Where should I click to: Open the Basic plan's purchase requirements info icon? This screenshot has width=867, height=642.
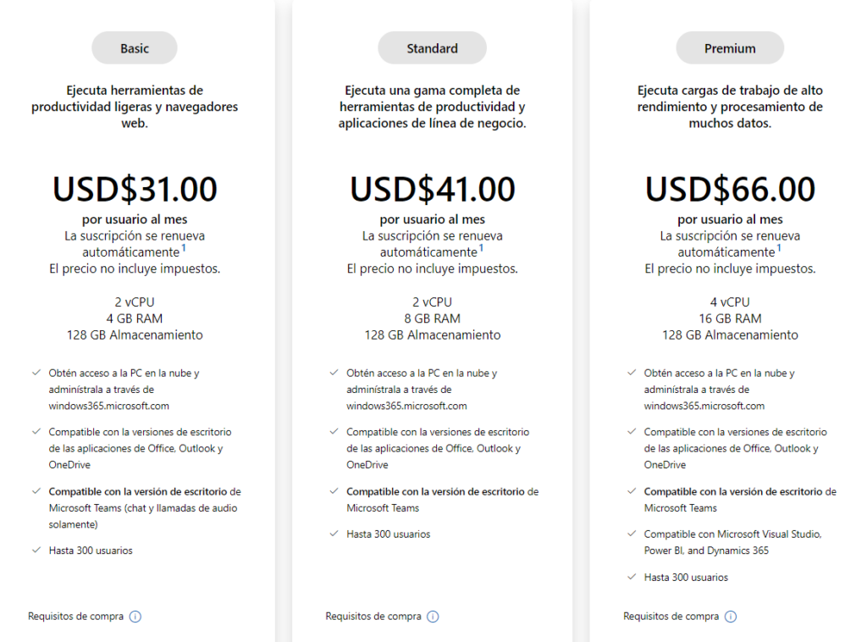click(135, 617)
